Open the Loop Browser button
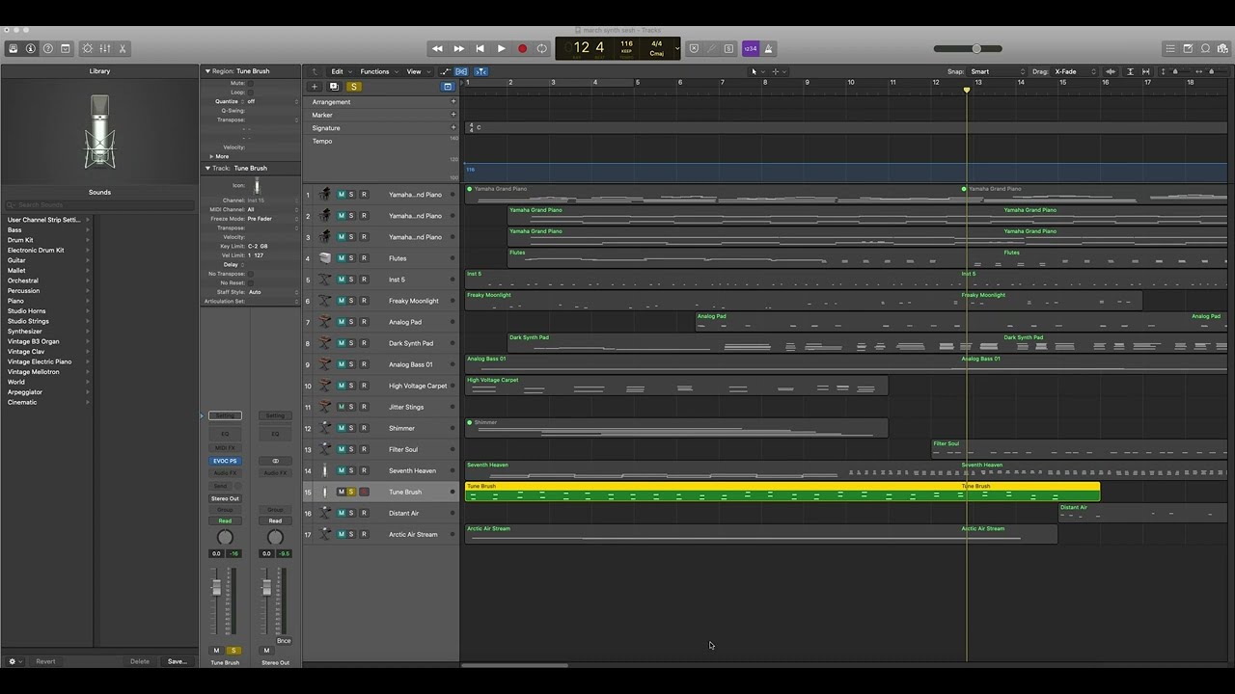 point(1205,48)
